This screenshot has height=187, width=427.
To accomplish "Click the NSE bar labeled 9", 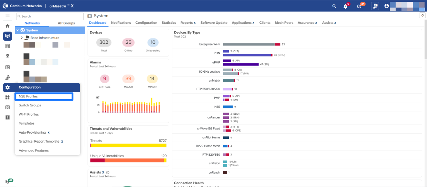I will 228,107.
